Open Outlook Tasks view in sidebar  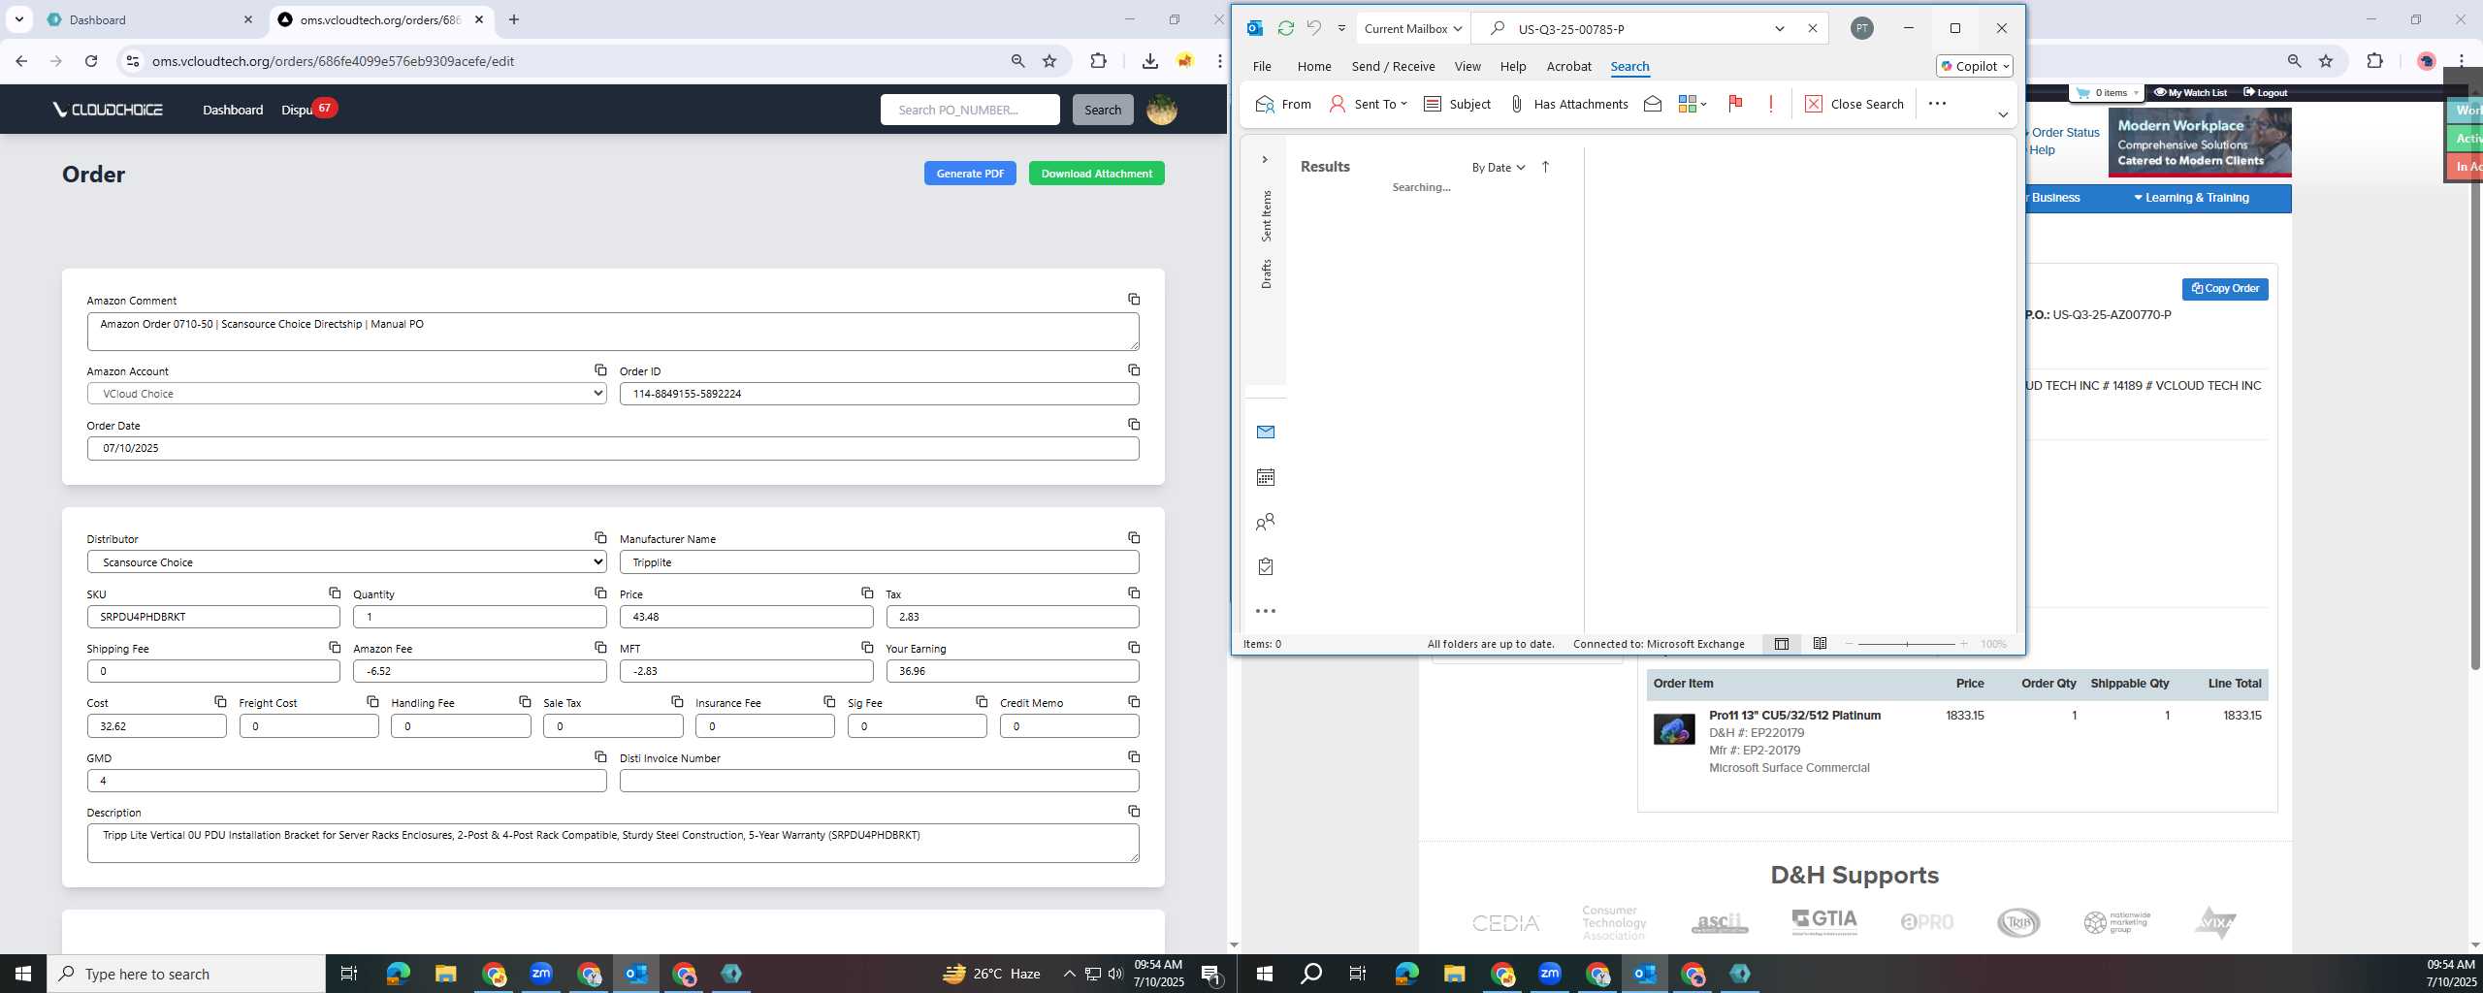(1265, 567)
